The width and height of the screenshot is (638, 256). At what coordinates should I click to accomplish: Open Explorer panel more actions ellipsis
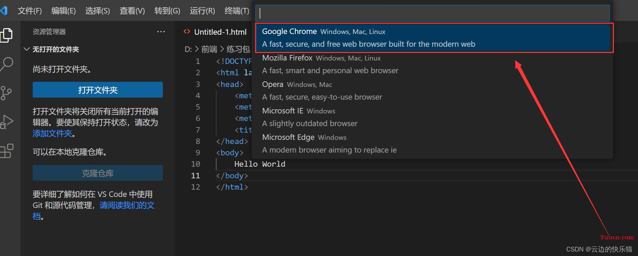161,32
